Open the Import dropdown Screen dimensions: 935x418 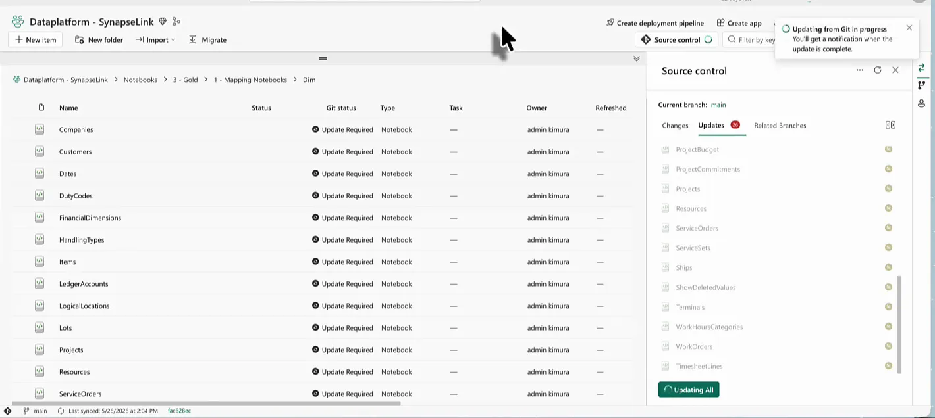[x=155, y=40]
